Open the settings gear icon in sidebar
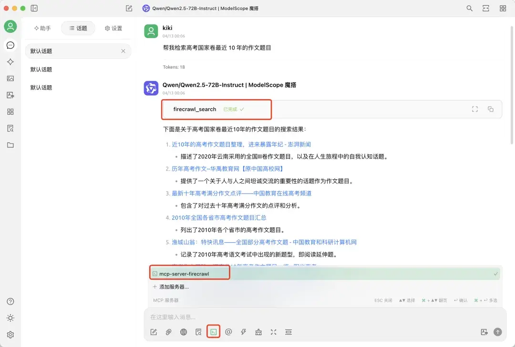The image size is (515, 347). pos(10,335)
